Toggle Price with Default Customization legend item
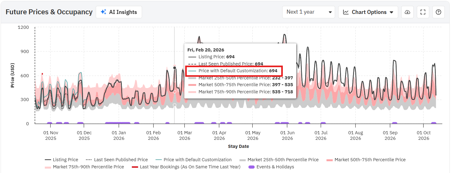Screen dimensions: 451x173 pyautogui.click(x=197, y=160)
